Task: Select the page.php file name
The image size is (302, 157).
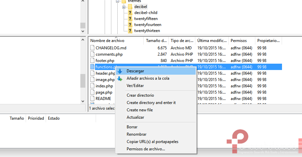Action: click(104, 92)
